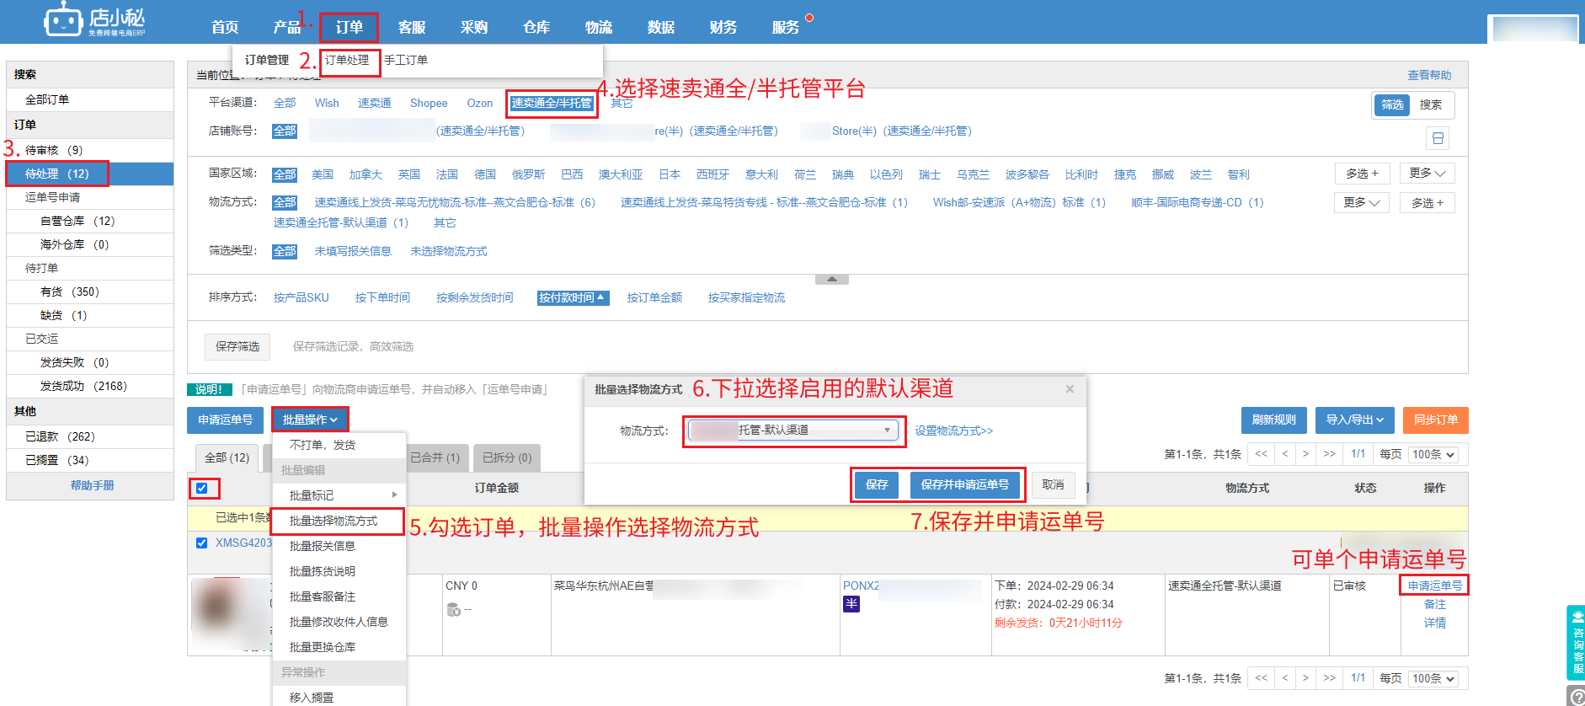Open the 仓库 top menu
The width and height of the screenshot is (1585, 706).
coord(536,27)
